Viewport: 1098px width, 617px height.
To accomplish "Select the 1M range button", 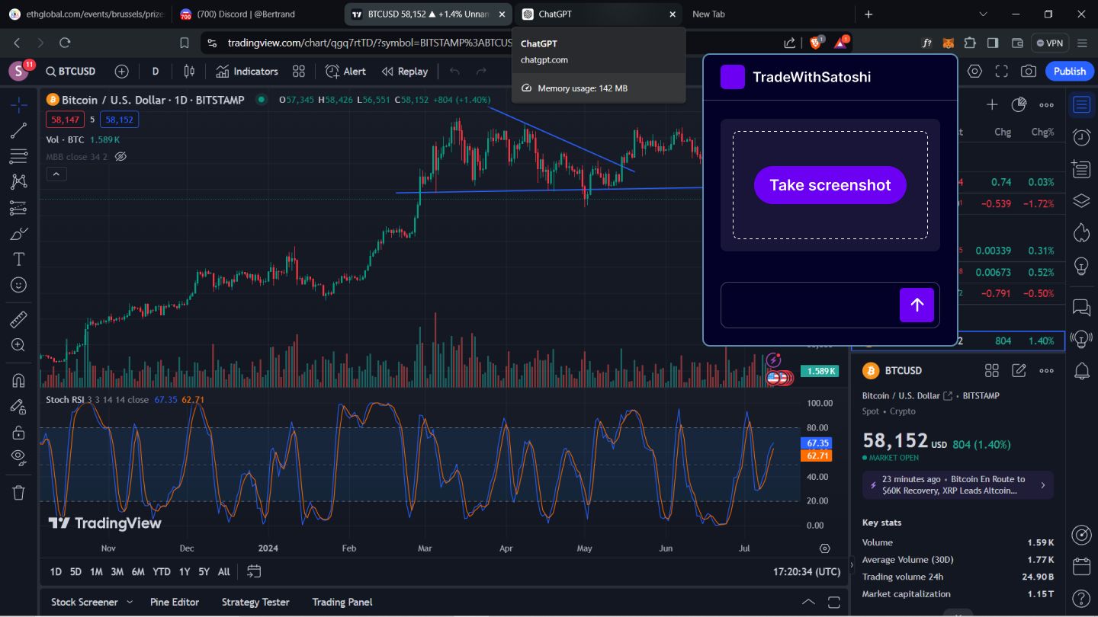I will [96, 571].
